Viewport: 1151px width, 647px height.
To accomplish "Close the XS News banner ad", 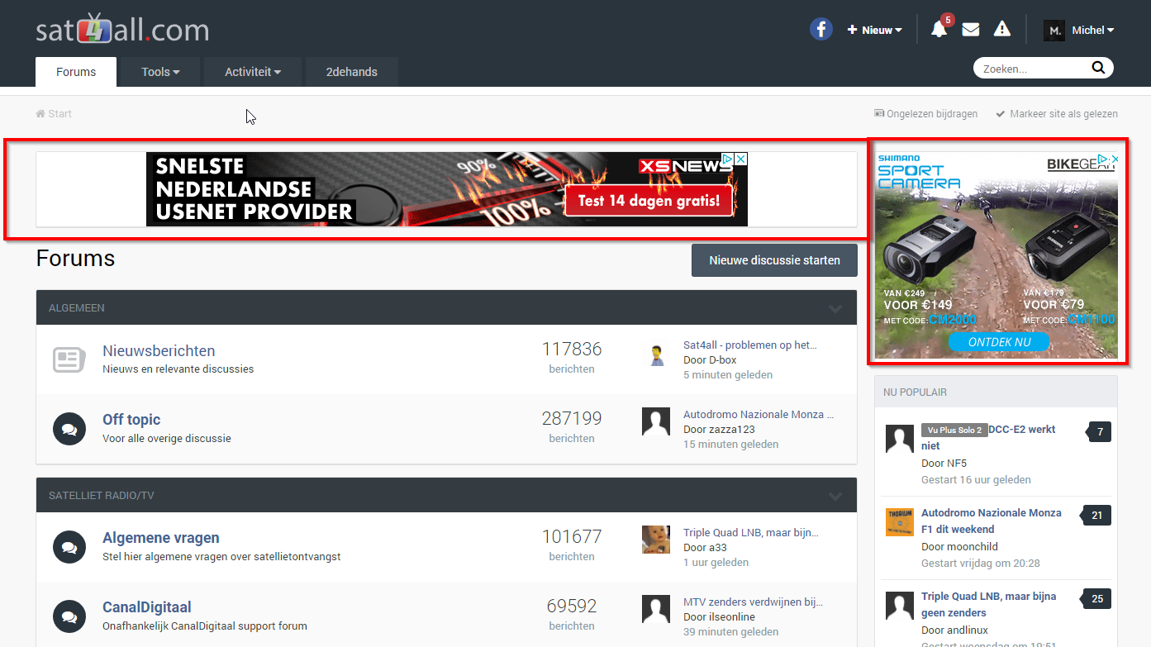I will (x=741, y=159).
